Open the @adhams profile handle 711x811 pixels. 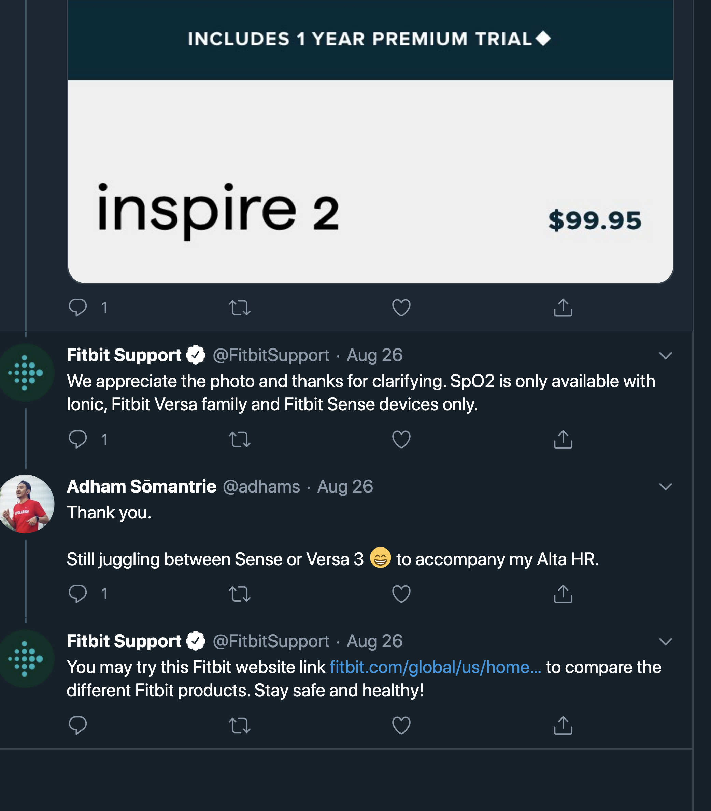(x=261, y=487)
